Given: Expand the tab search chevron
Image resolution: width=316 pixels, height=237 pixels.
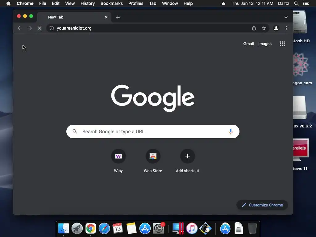Looking at the screenshot, I should click(x=286, y=17).
